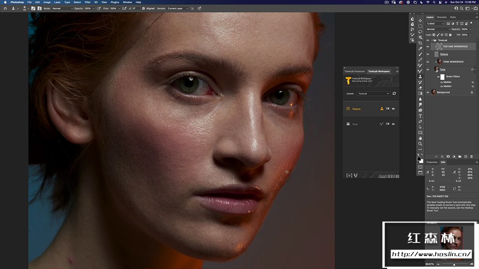Toggle the Aligned checkbox
The image size is (479, 269).
tap(143, 9)
